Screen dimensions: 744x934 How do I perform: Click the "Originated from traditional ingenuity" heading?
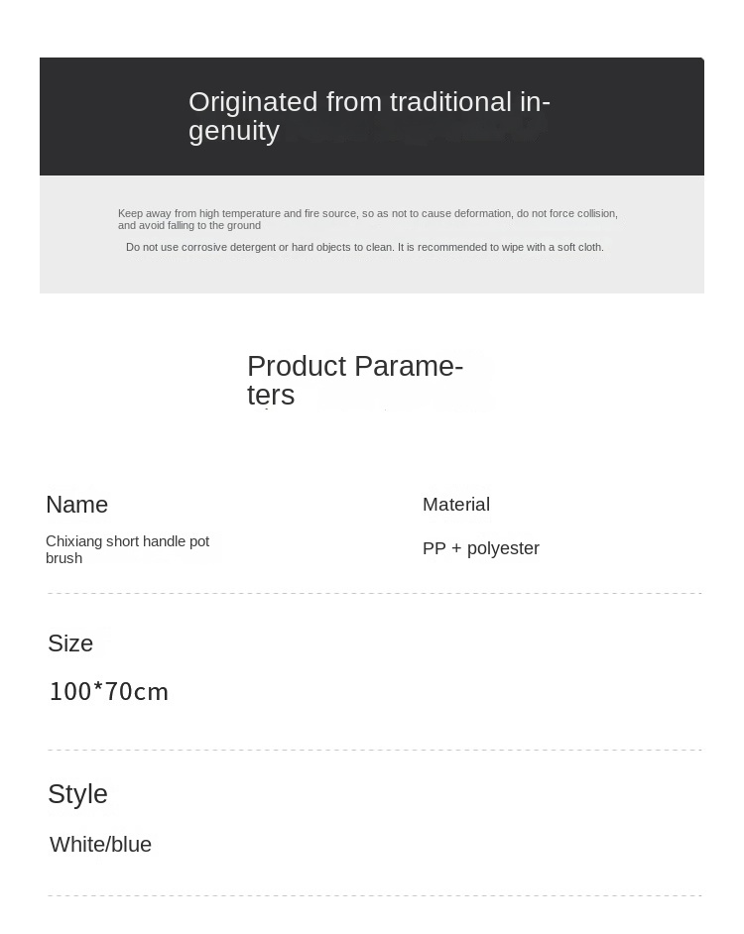369,103
